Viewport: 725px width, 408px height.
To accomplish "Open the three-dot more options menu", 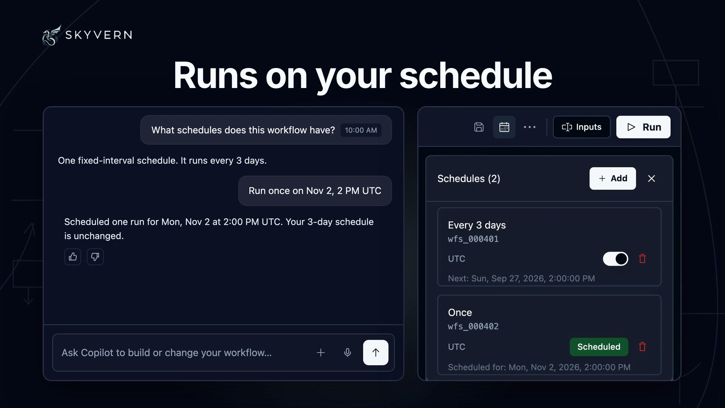I will (529, 127).
